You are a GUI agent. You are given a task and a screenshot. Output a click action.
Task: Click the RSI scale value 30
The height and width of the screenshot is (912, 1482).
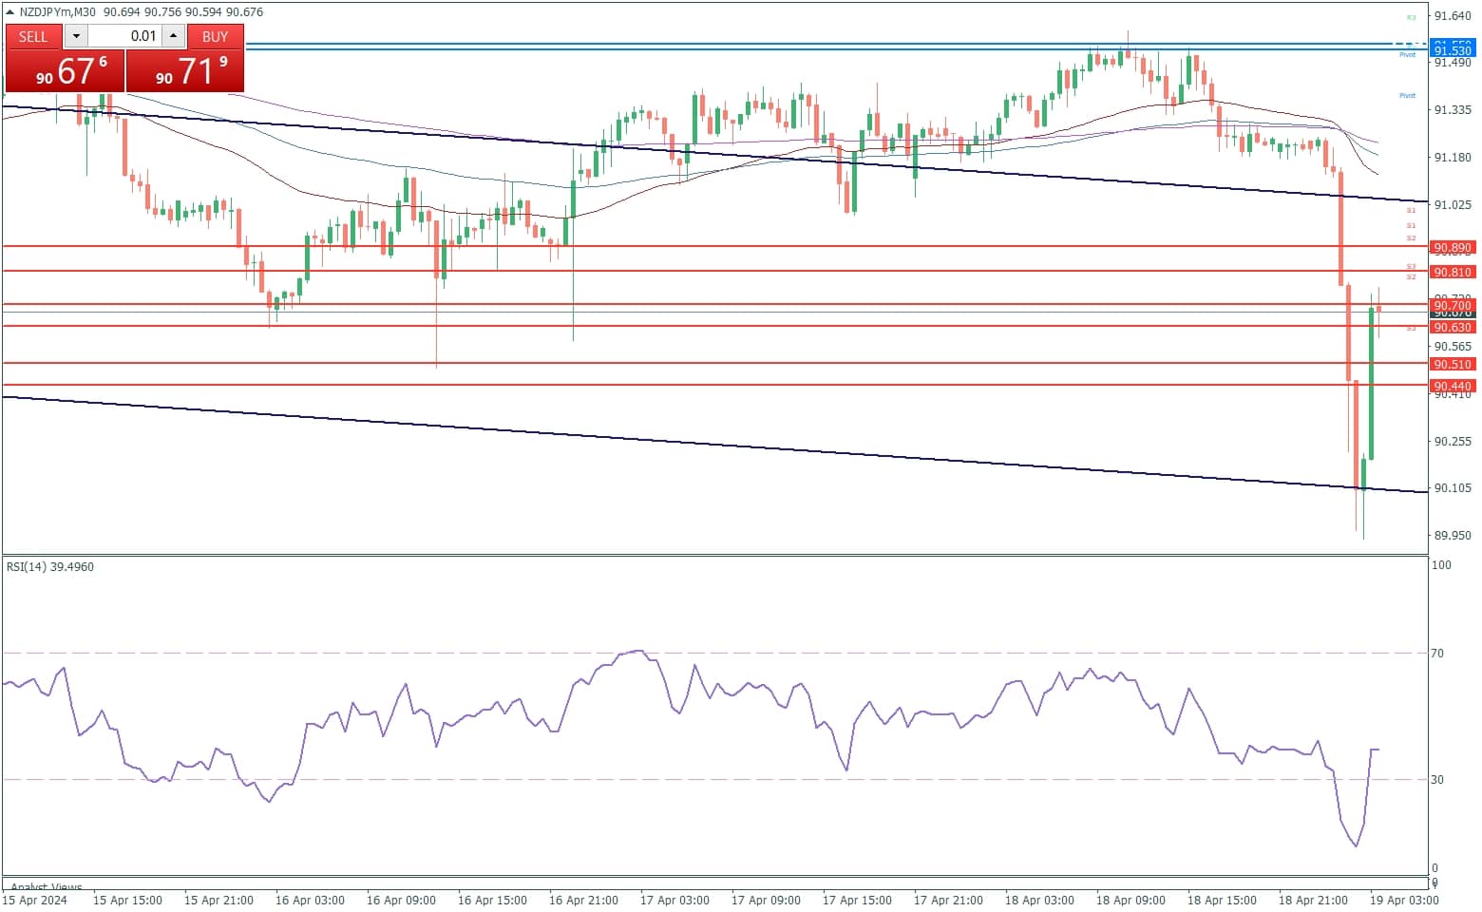tap(1437, 779)
